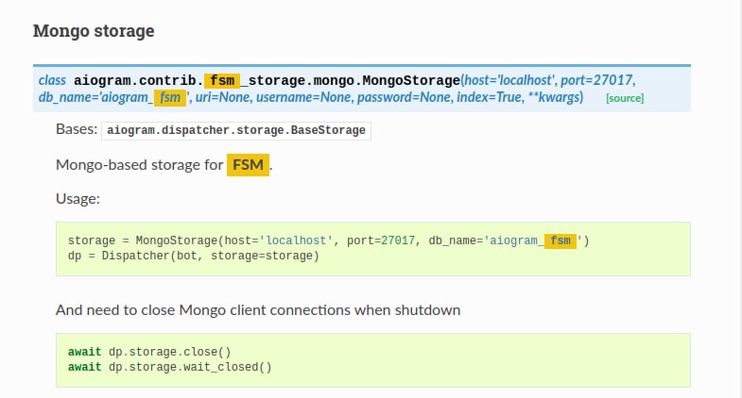The image size is (742, 398).
Task: Click the highlighted 'FSM' word in the description
Action: click(248, 165)
